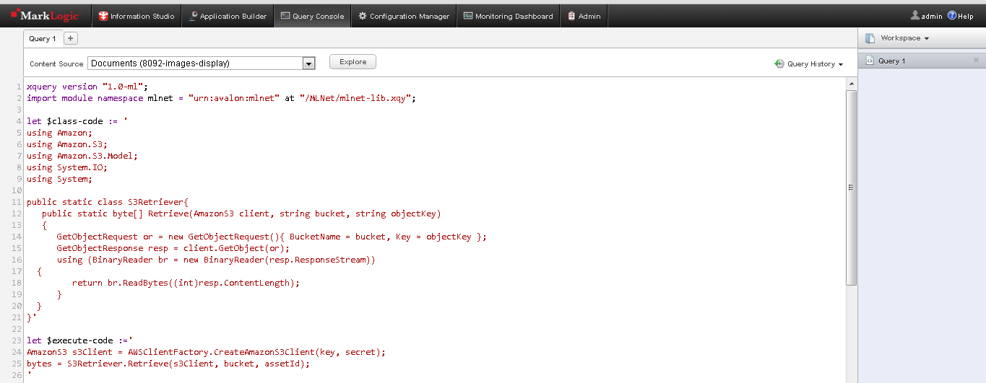The width and height of the screenshot is (986, 383).
Task: Click the "using Amazon.S3.Model;" line
Action: click(82, 156)
